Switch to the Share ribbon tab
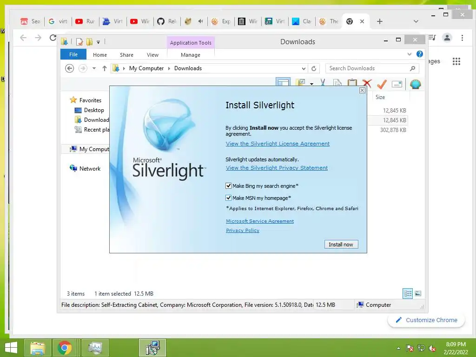This screenshot has height=357, width=476. coord(126,55)
